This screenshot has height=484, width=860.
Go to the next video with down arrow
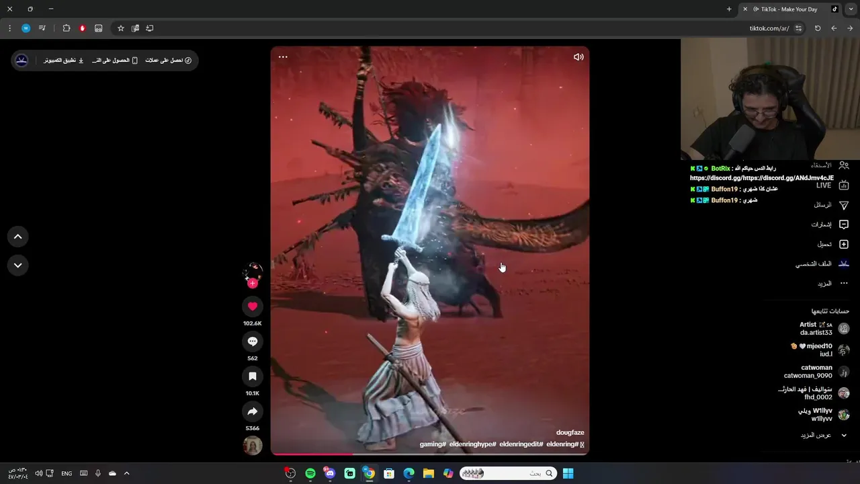(x=18, y=266)
